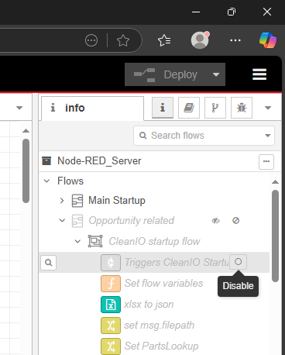285x355 pixels.
Task: Open the browser favorites list
Action: click(x=164, y=40)
